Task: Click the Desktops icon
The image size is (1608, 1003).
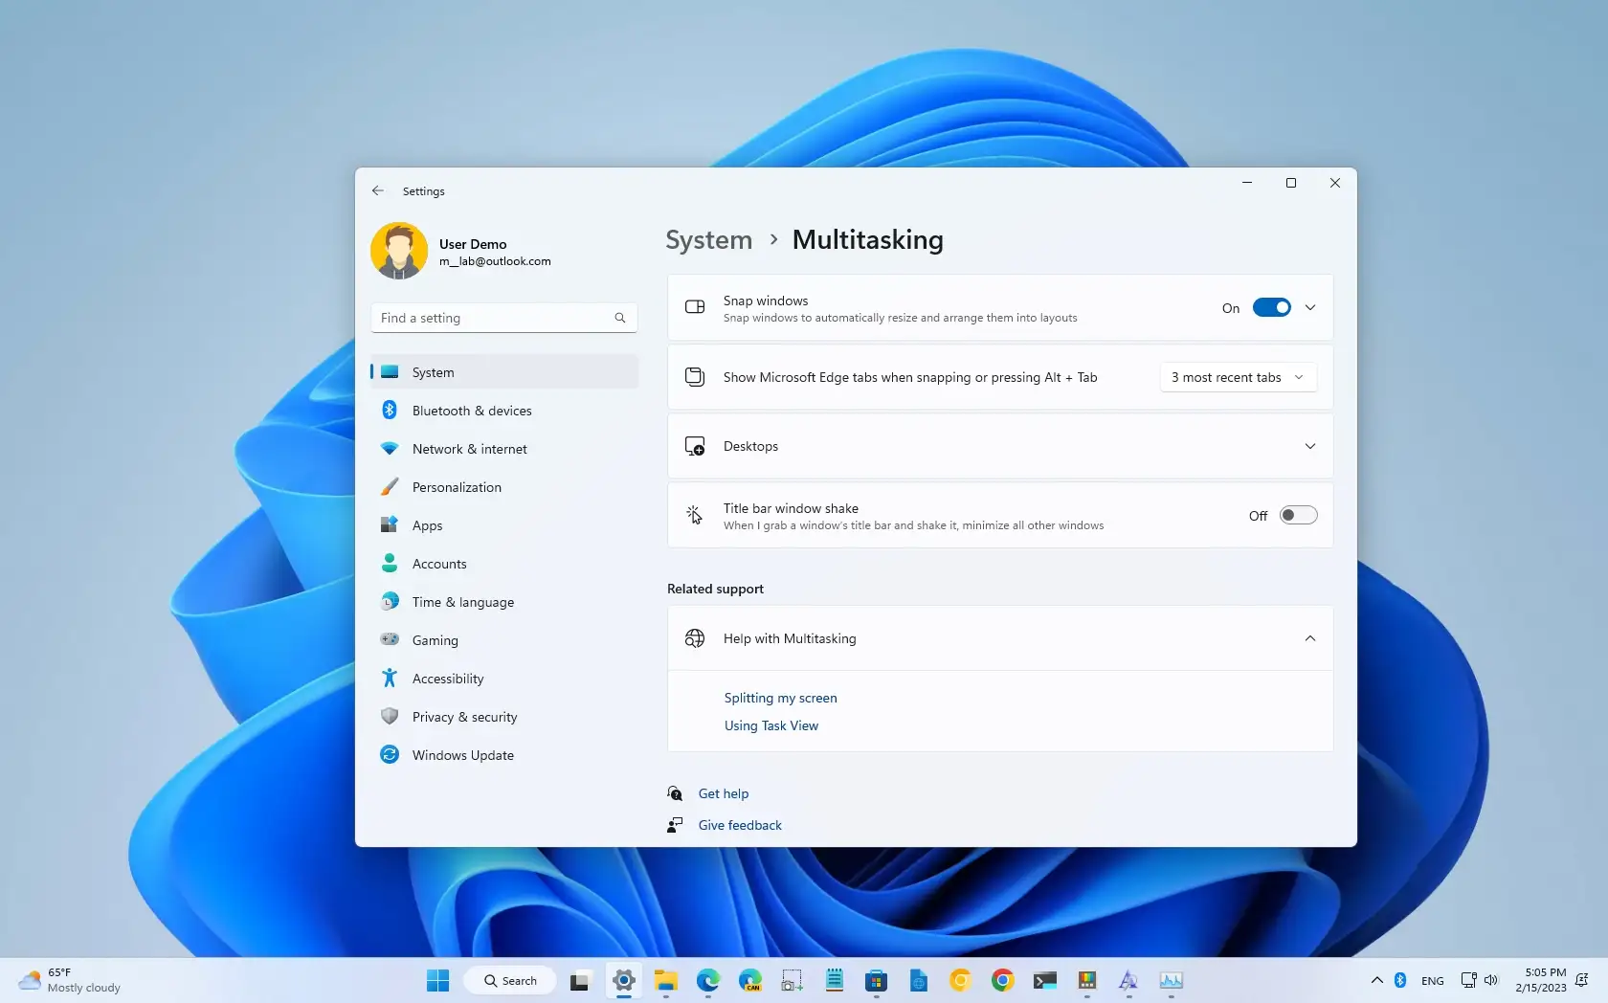Action: (694, 445)
